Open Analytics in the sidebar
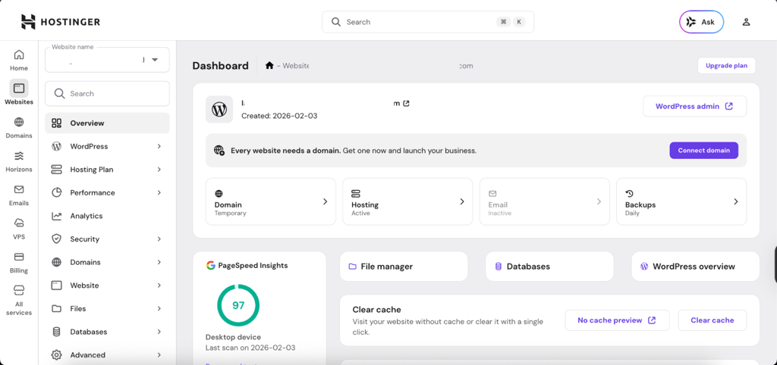Image resolution: width=777 pixels, height=365 pixels. 107,216
